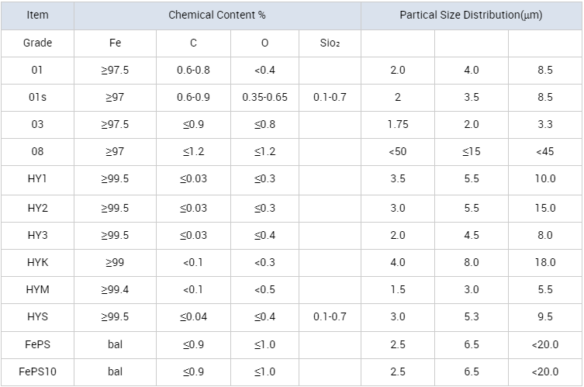Select the "18.0" particle size cell
Screen dimensions: 584x387
(545, 262)
